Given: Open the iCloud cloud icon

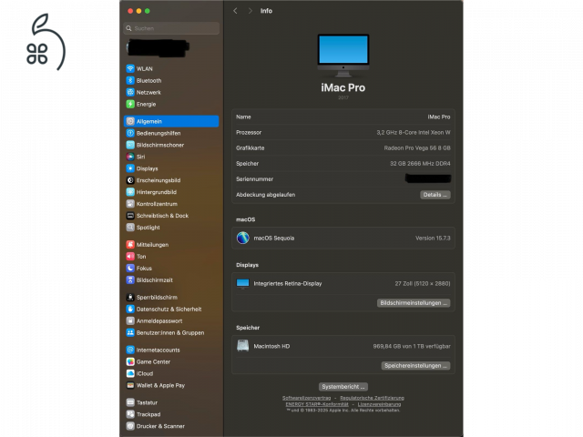Looking at the screenshot, I should tap(130, 373).
